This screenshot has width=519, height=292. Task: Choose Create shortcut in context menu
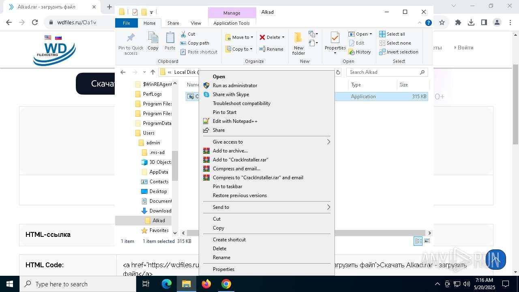(229, 240)
